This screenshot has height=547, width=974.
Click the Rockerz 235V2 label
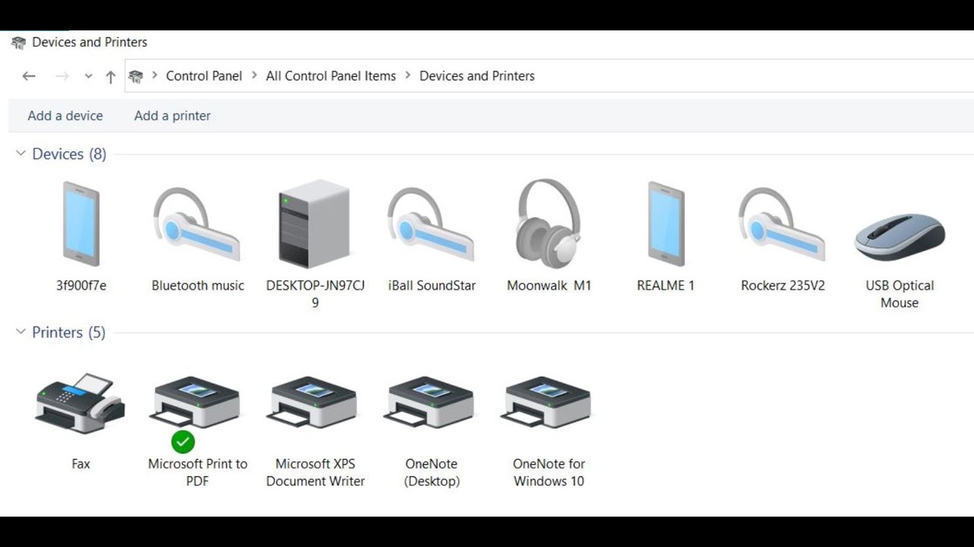(x=783, y=286)
